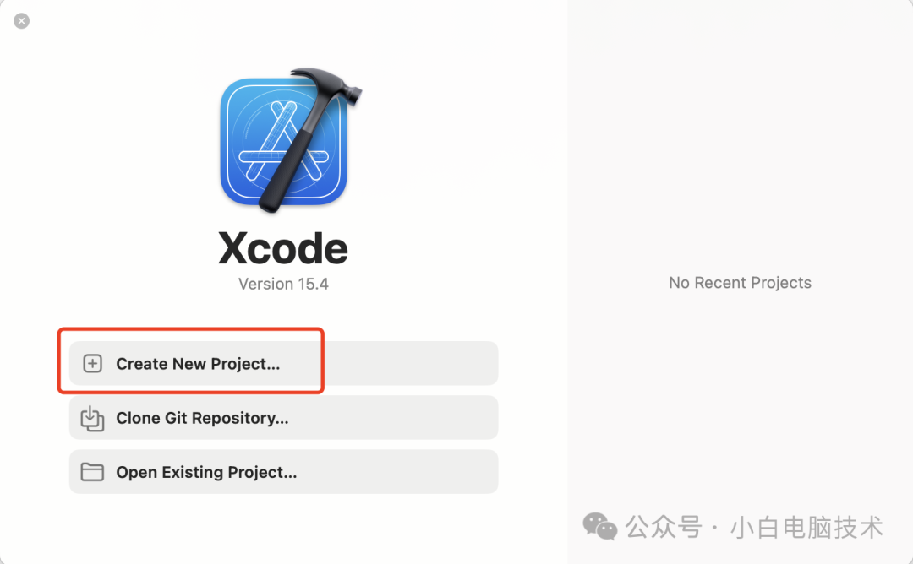
Task: Click the clone download icon for Git Repository
Action: 93,418
